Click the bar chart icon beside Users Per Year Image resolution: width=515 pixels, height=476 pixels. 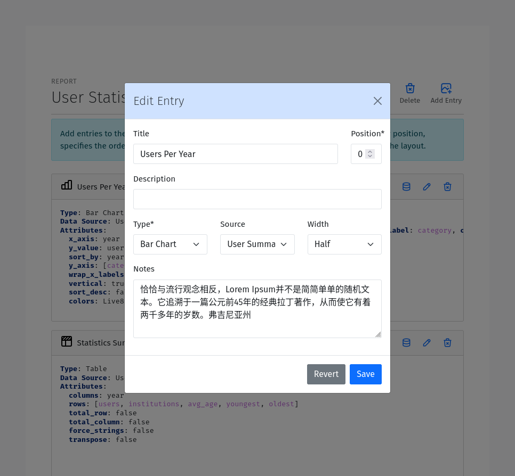pyautogui.click(x=67, y=185)
